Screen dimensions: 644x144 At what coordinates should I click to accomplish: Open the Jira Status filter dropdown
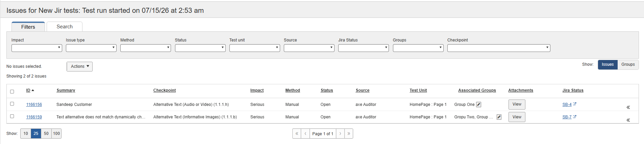364,48
